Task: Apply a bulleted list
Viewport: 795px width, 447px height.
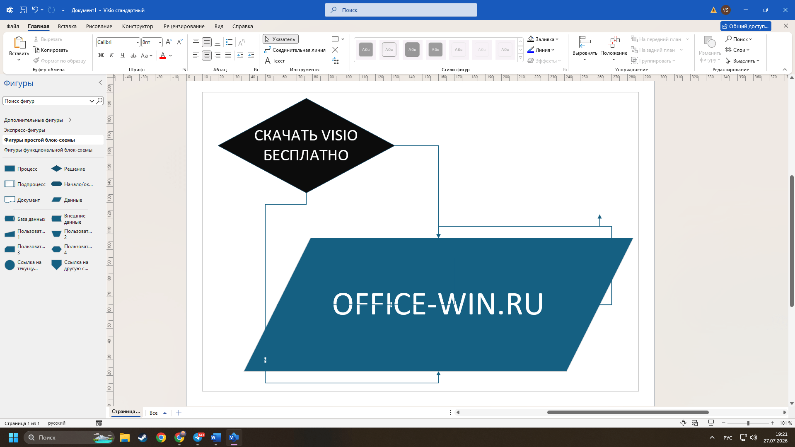Action: [229, 42]
